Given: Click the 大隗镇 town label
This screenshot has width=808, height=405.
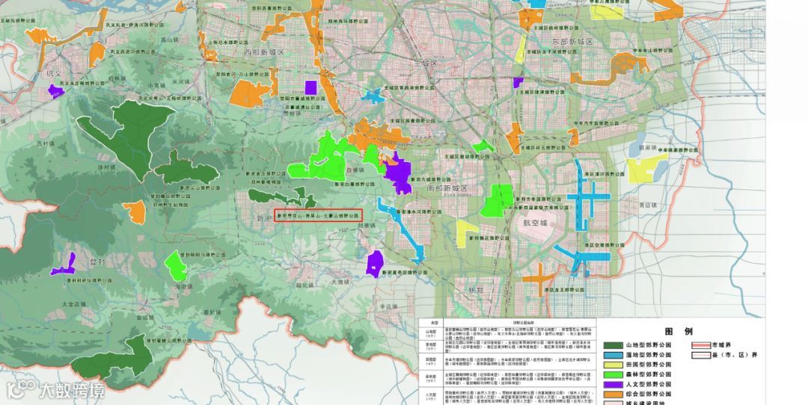Looking at the screenshot, I should [340, 282].
